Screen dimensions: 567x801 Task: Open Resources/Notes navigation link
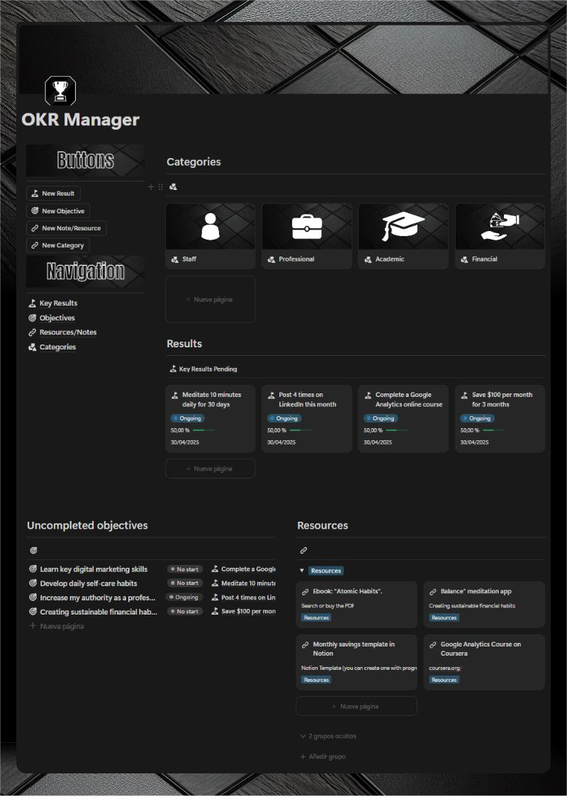pos(62,332)
